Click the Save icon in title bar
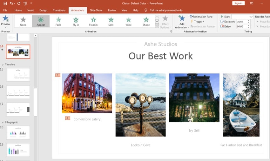This screenshot has height=161, width=270. (x=5, y=3)
